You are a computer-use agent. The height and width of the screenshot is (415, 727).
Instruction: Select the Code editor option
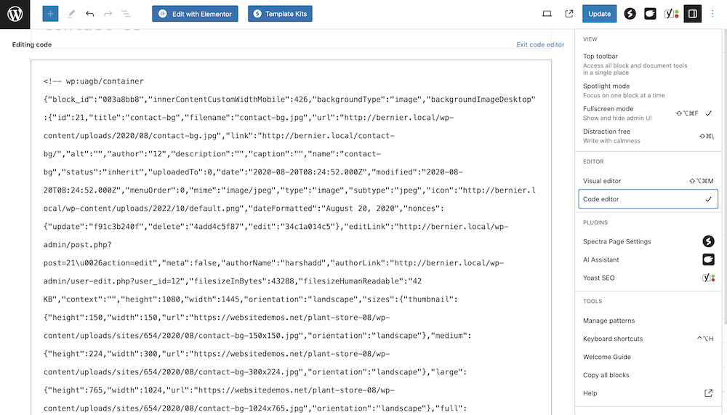pos(648,199)
